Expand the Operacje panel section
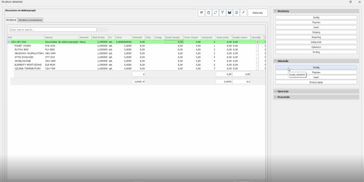 tap(283, 91)
